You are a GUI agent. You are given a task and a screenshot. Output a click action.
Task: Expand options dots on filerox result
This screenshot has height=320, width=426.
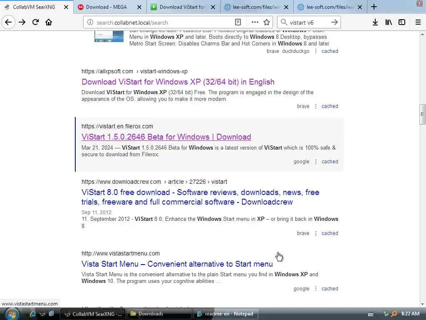pyautogui.click(x=316, y=162)
